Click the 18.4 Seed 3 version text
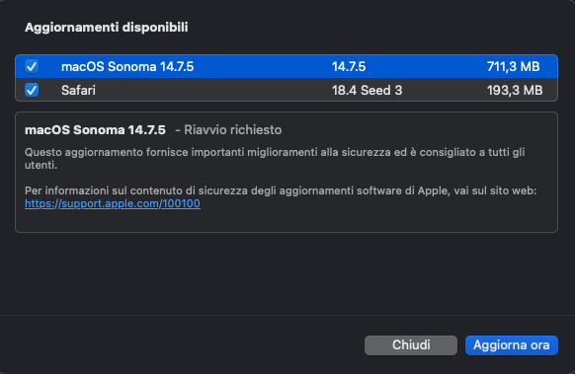Image resolution: width=575 pixels, height=374 pixels. (x=368, y=90)
